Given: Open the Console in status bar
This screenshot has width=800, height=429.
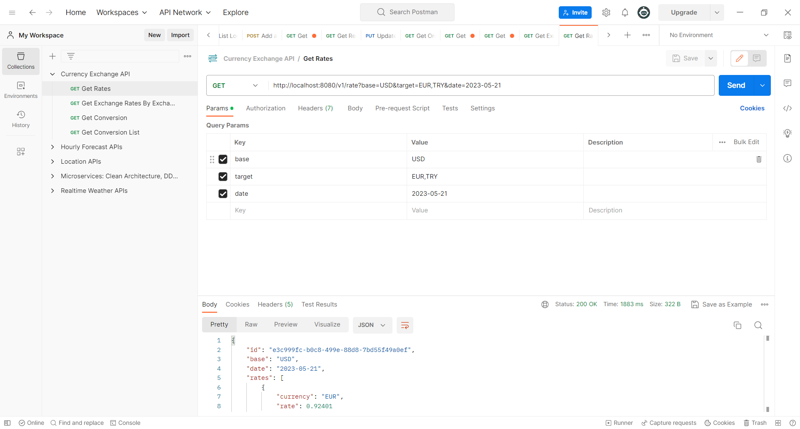Looking at the screenshot, I should click(125, 423).
